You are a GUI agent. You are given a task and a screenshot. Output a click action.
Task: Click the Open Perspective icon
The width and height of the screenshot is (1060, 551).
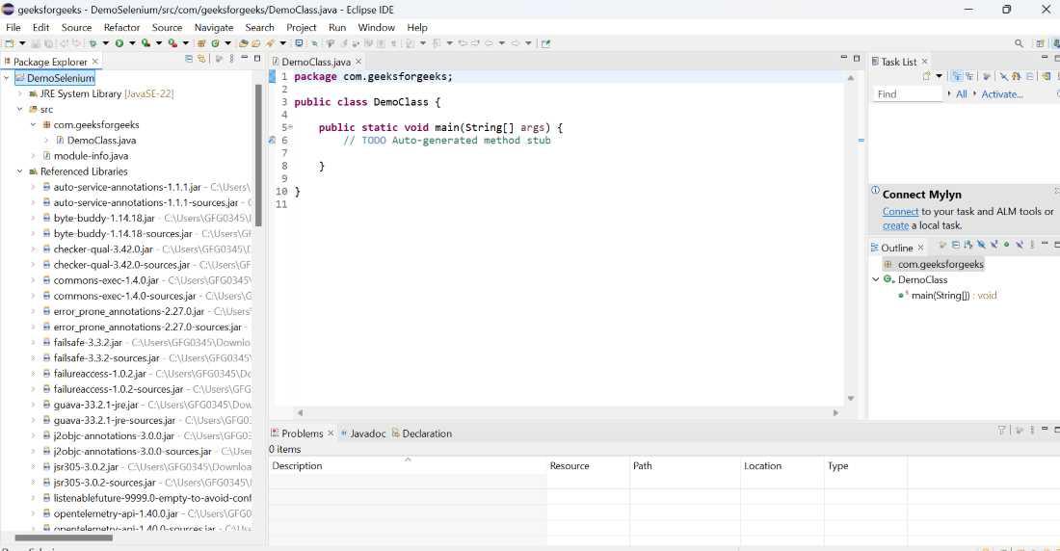(x=1041, y=43)
